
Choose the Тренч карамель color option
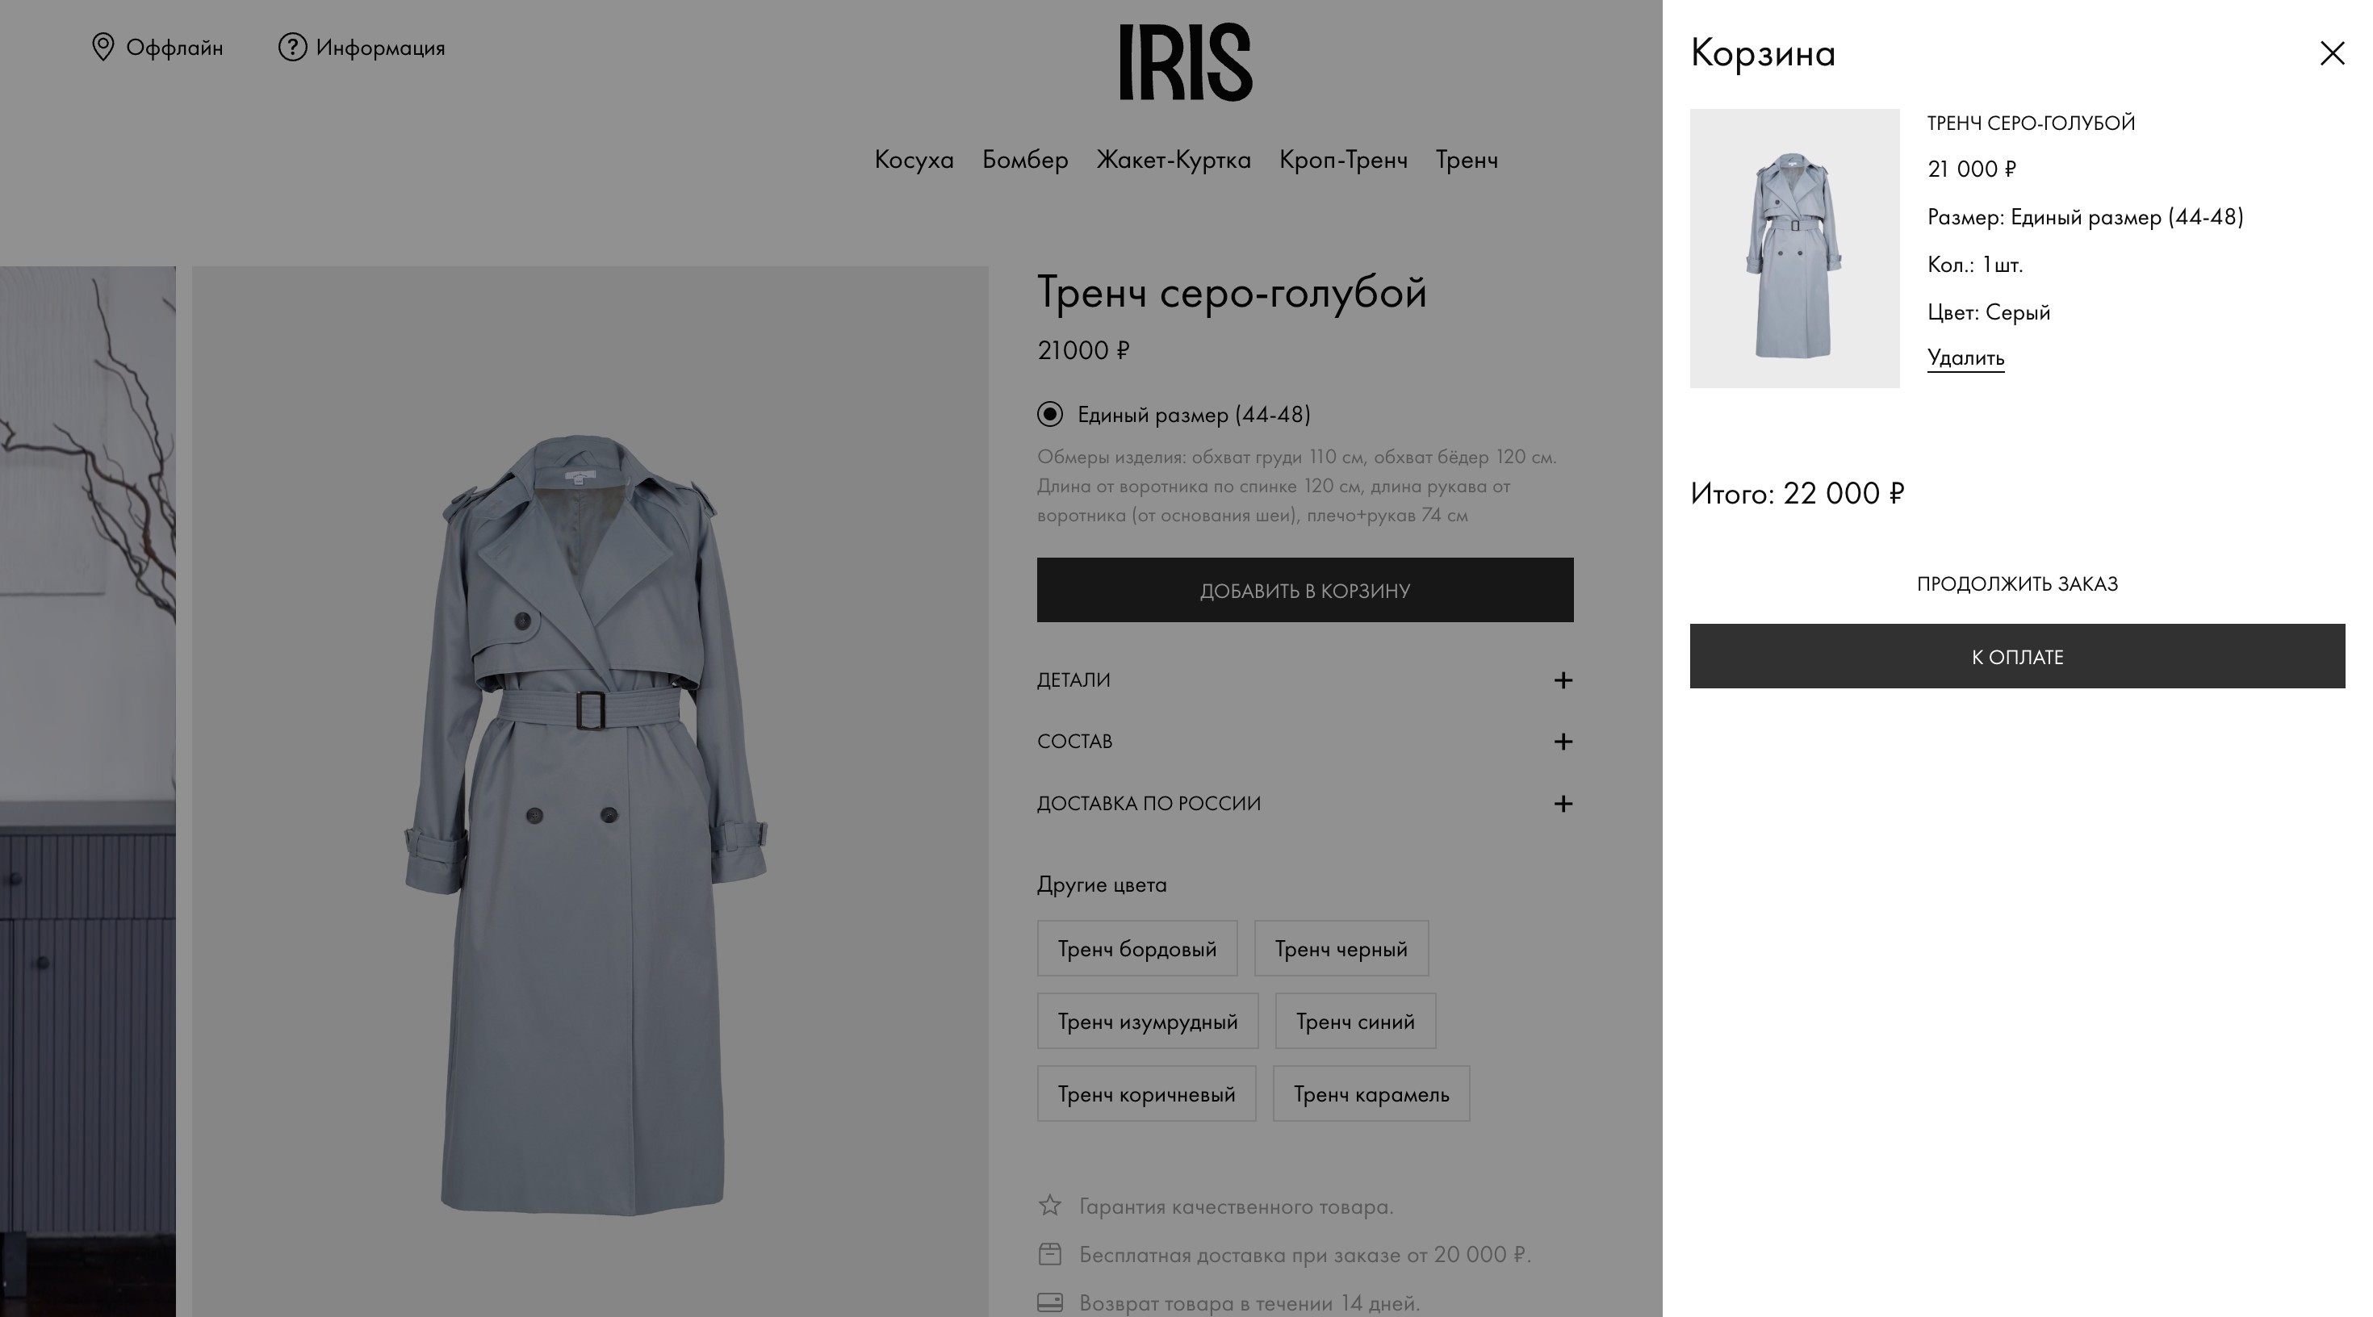click(1371, 1094)
